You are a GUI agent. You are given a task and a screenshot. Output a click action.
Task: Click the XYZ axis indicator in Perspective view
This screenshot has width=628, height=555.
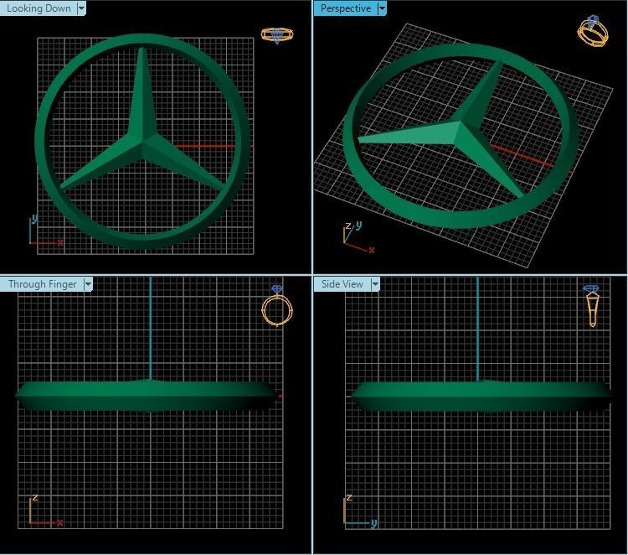click(359, 237)
